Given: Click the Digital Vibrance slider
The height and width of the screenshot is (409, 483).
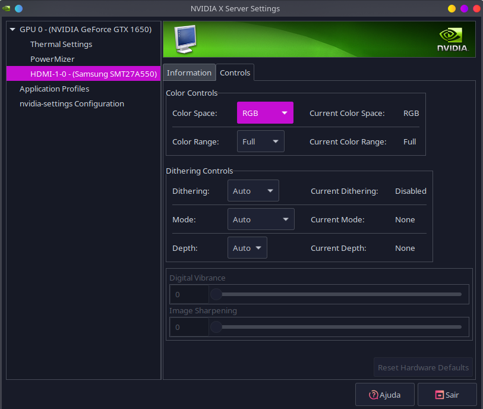Looking at the screenshot, I should tap(336, 294).
